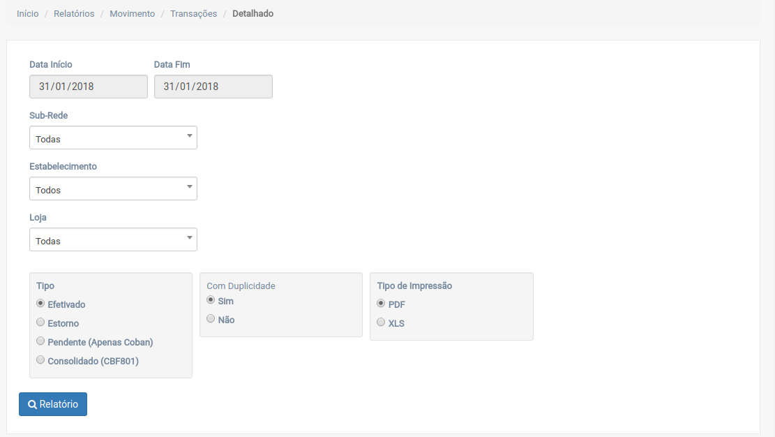
Task: Choose Estorno transaction type
Action: (x=40, y=323)
